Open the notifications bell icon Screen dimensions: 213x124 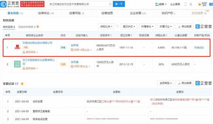point(191,4)
